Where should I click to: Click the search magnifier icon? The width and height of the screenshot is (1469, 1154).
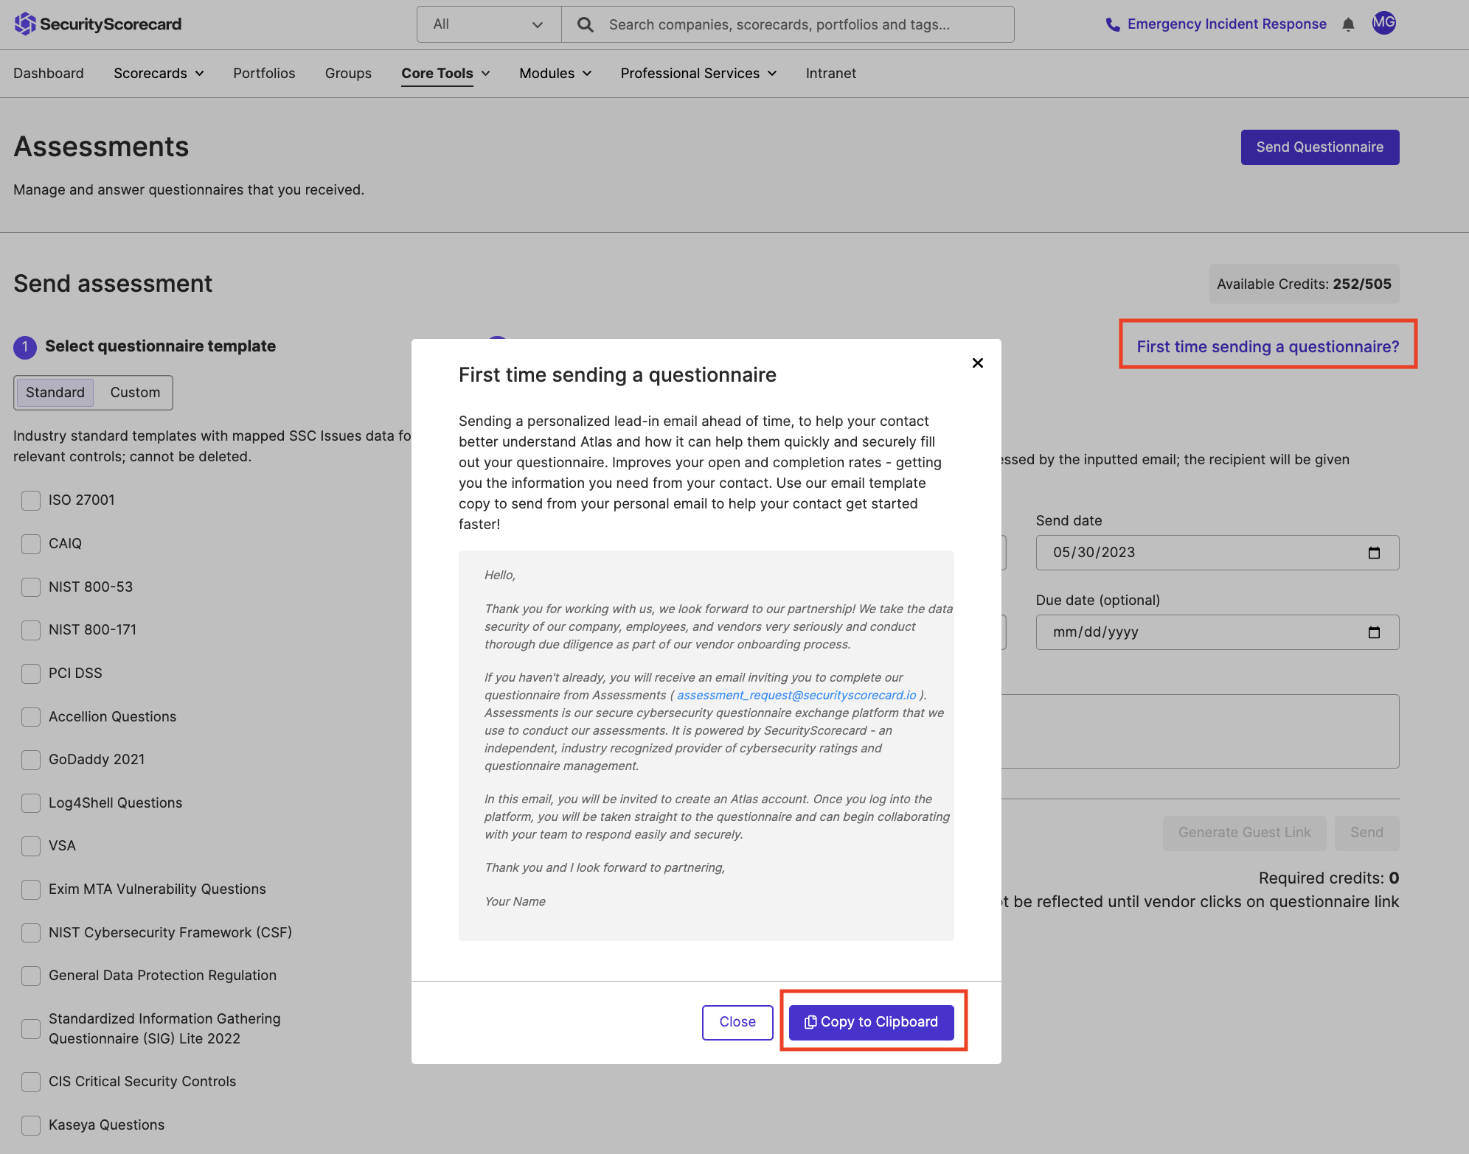point(585,24)
